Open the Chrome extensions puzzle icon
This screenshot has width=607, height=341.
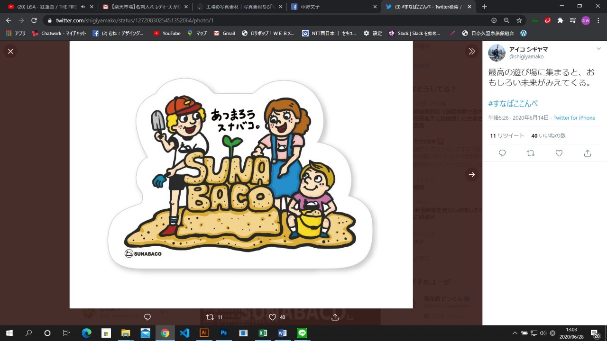(x=560, y=20)
